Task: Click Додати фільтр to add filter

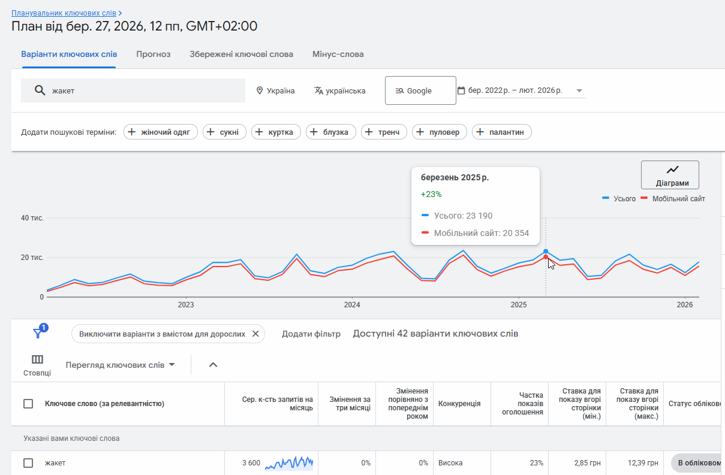Action: click(311, 334)
